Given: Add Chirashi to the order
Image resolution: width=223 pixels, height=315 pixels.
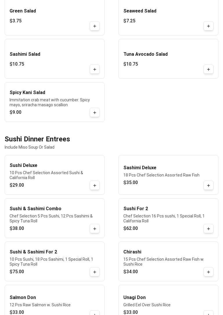Looking at the screenshot, I should tap(209, 272).
